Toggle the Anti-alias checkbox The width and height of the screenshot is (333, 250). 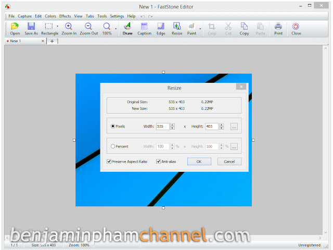pyautogui.click(x=158, y=161)
